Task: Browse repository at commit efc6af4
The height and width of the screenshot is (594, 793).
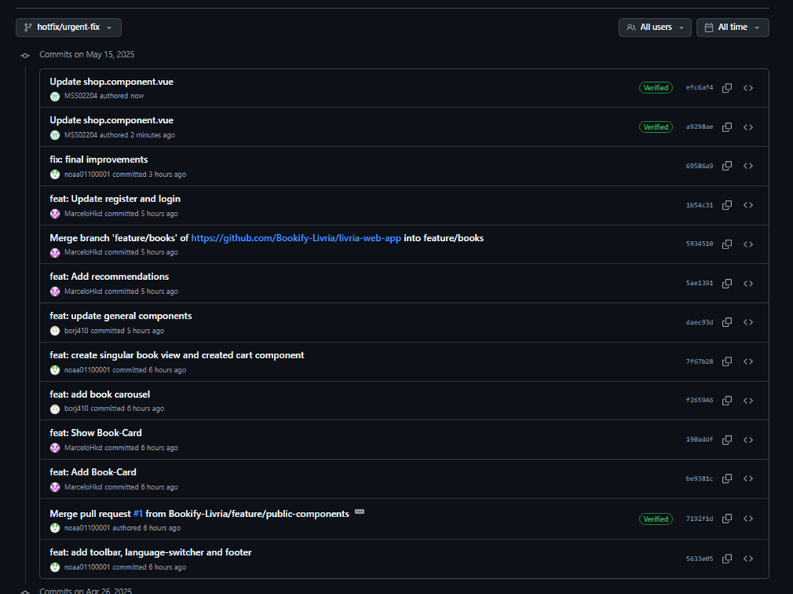Action: [x=748, y=88]
